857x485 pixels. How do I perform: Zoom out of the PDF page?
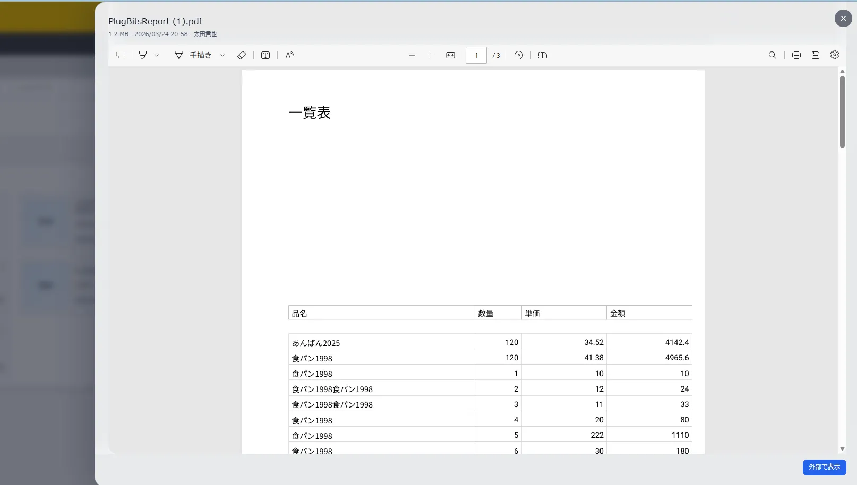(412, 55)
